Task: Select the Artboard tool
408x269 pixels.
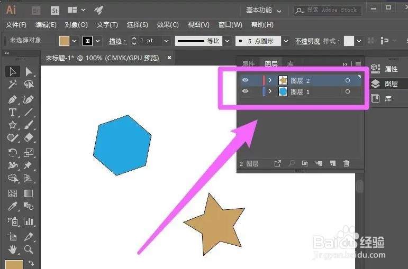Action: pos(13,237)
